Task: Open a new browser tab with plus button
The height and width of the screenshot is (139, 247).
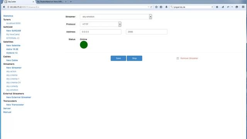Action: [x=71, y=2]
